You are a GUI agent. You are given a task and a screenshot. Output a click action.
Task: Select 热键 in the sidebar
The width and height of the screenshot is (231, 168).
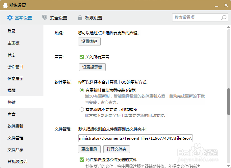(22, 102)
